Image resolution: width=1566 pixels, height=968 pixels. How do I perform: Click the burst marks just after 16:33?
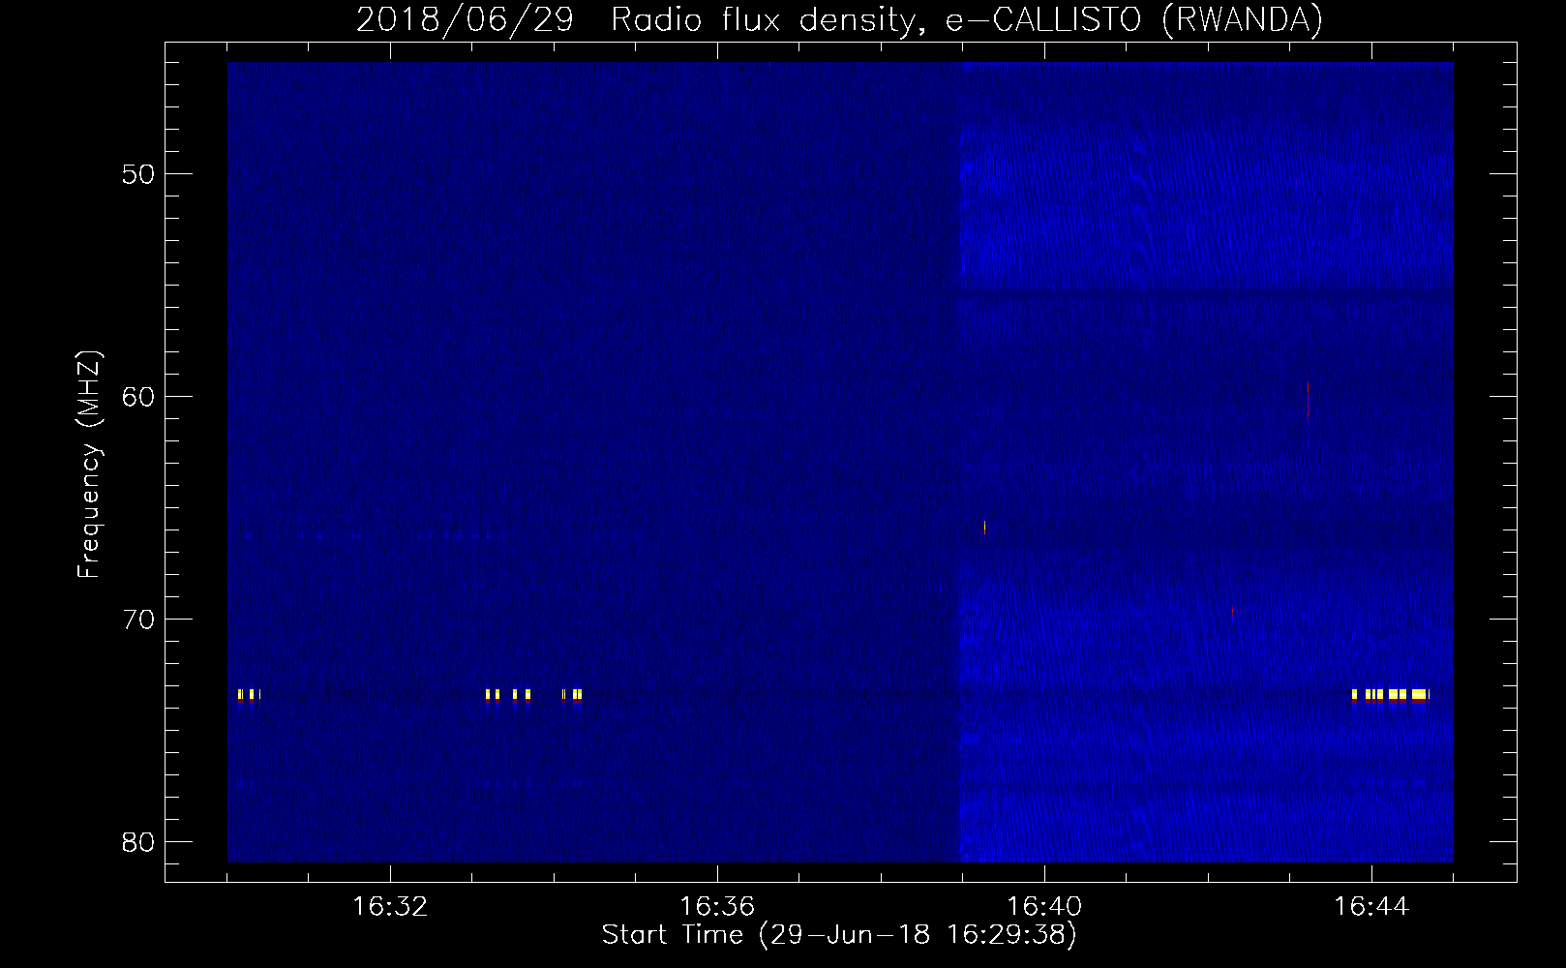[x=508, y=695]
